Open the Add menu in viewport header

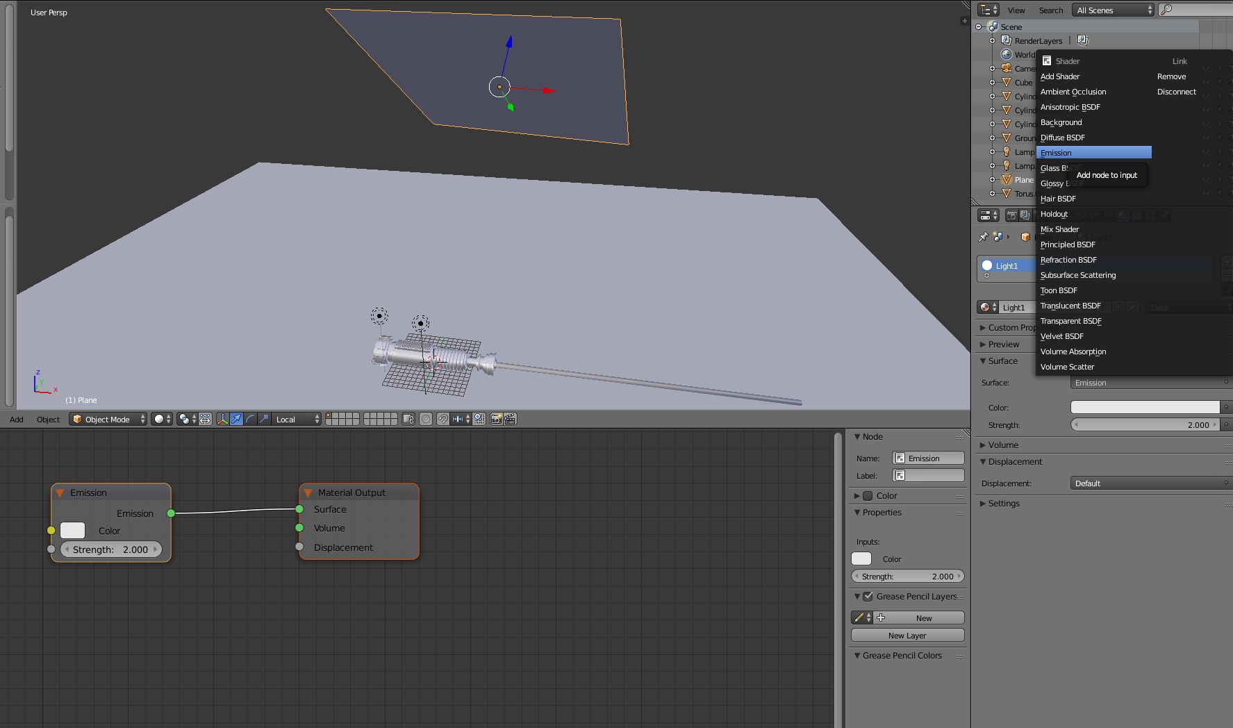pos(17,419)
